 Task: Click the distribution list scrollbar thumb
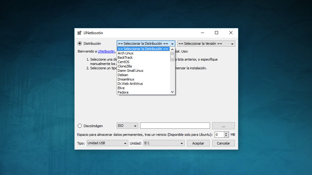[x=172, y=57]
